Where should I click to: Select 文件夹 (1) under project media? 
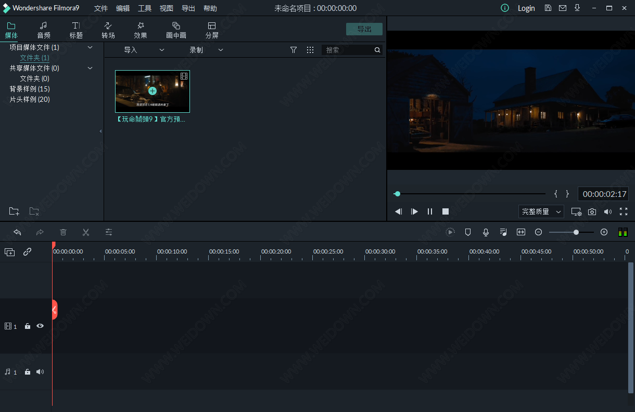(x=34, y=58)
